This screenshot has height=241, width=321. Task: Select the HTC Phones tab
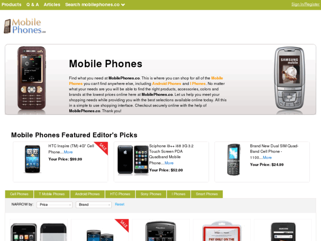pyautogui.click(x=120, y=194)
